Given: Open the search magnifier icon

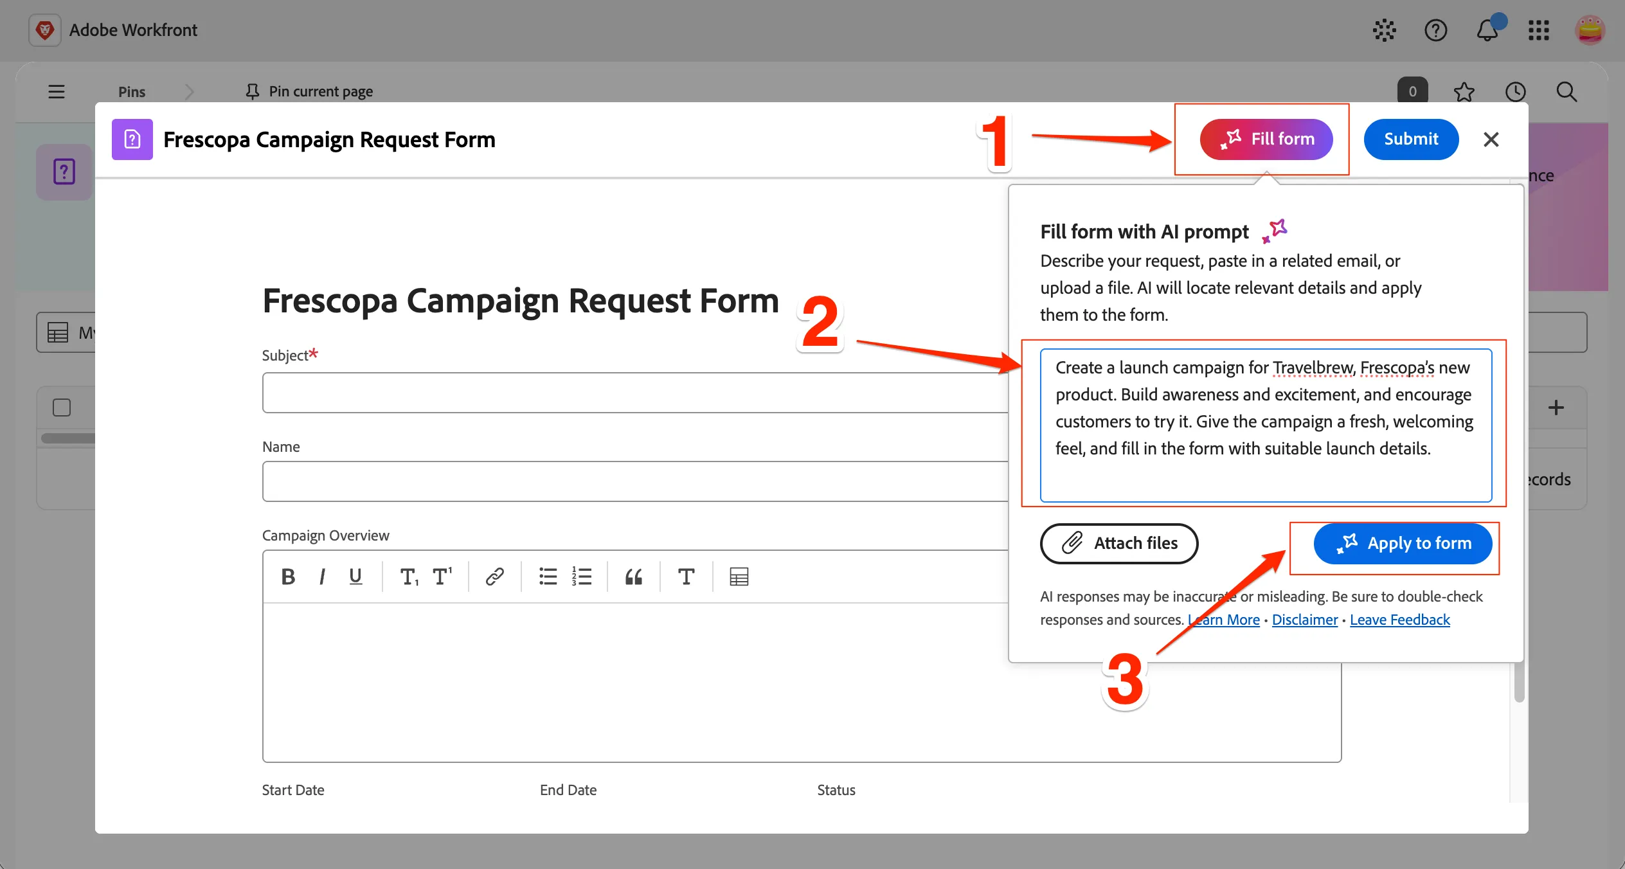Looking at the screenshot, I should click(x=1567, y=91).
